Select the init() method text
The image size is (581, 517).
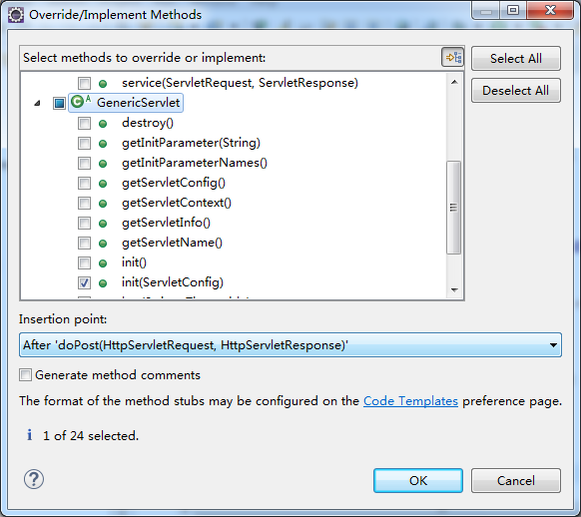(134, 262)
